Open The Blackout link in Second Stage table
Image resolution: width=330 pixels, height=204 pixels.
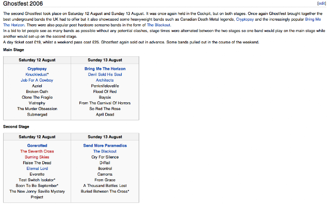105,151
